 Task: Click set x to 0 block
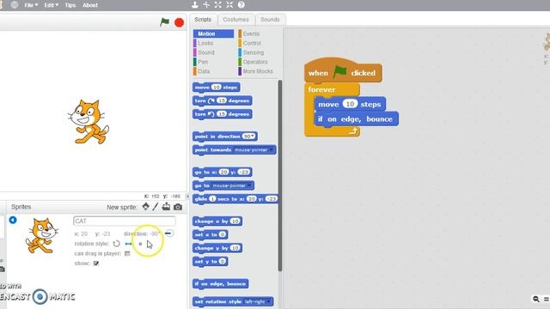pyautogui.click(x=210, y=234)
